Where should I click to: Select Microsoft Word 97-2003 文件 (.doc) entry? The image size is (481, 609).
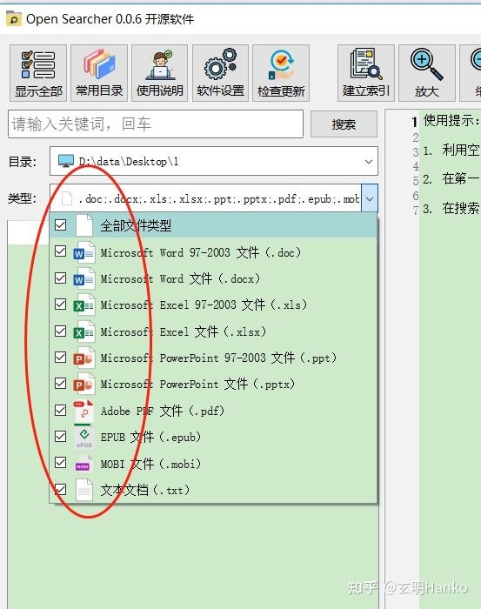coord(213,253)
